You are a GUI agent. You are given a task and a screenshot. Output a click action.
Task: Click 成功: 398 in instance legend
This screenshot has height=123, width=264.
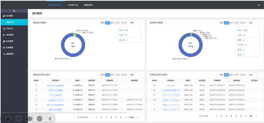tap(124, 30)
